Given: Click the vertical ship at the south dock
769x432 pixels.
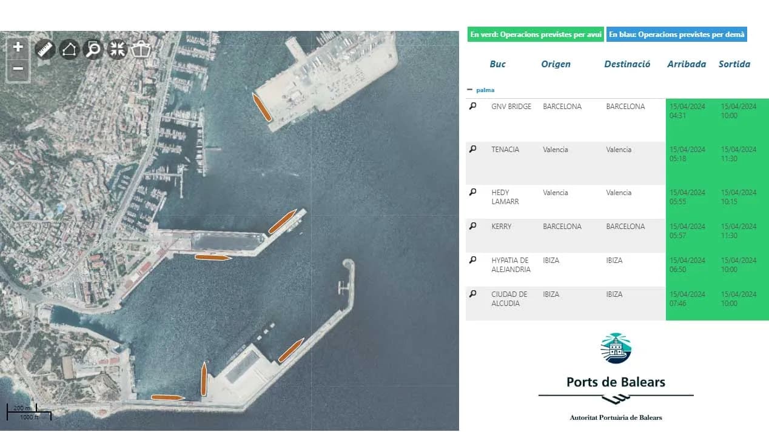Looking at the screenshot, I should pyautogui.click(x=204, y=379).
